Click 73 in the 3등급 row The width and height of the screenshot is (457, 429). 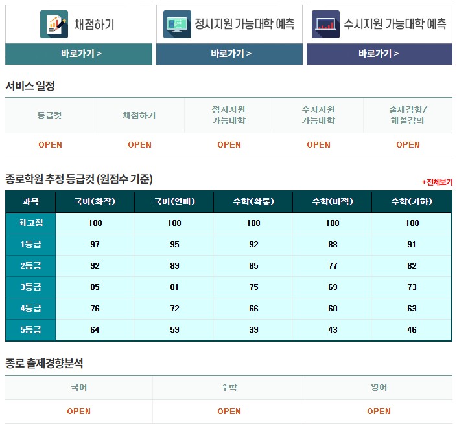click(x=412, y=287)
